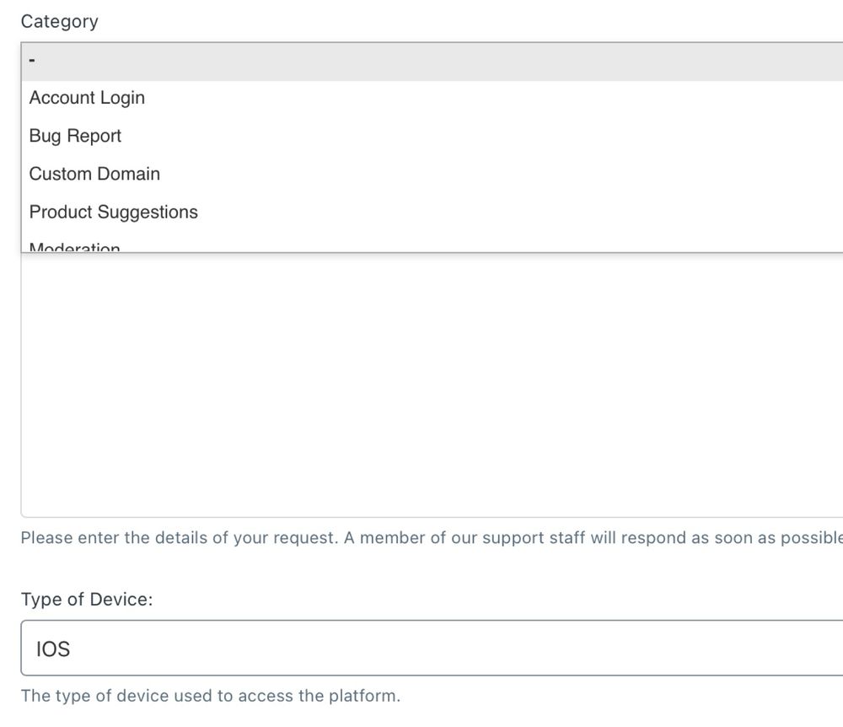Click the "Type of Device:" label
This screenshot has width=843, height=727.
tap(86, 600)
